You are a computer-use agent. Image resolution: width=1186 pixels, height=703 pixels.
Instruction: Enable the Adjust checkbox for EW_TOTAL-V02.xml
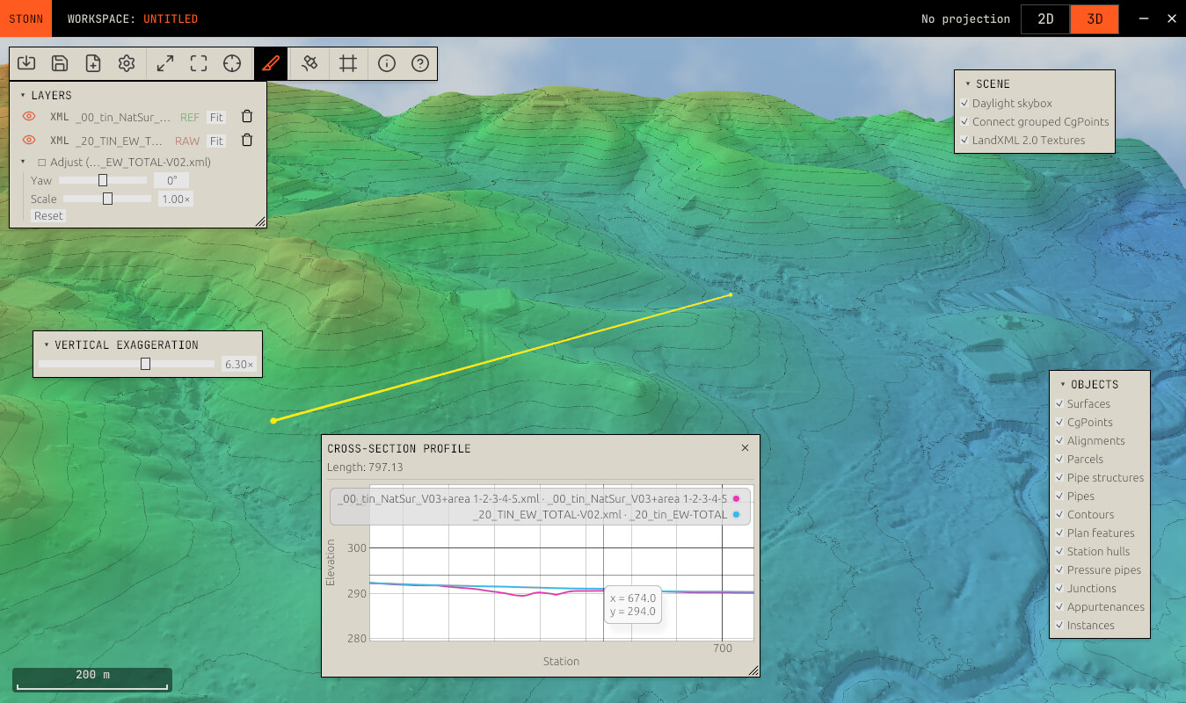[41, 163]
